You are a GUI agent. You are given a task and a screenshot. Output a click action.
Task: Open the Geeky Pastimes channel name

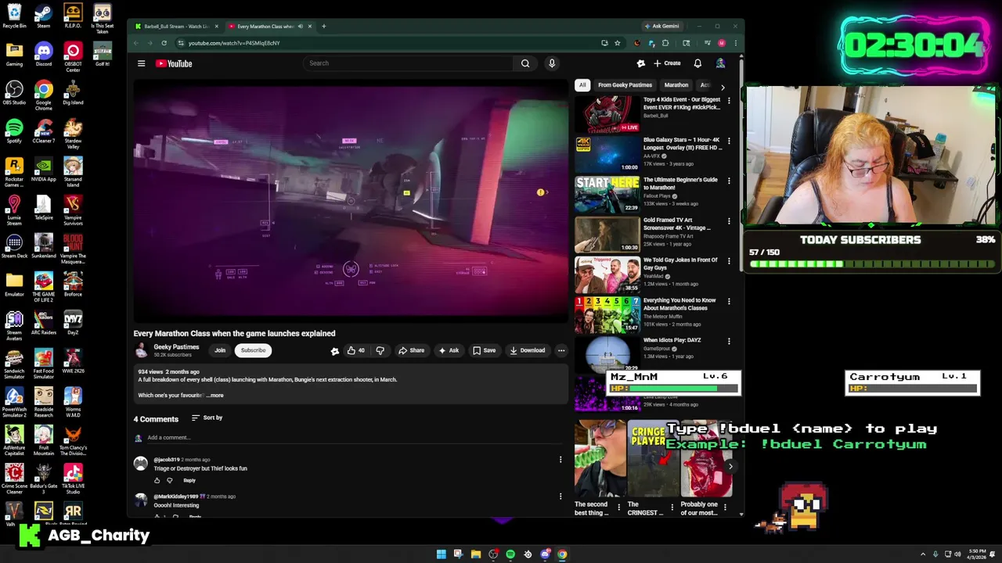point(176,346)
